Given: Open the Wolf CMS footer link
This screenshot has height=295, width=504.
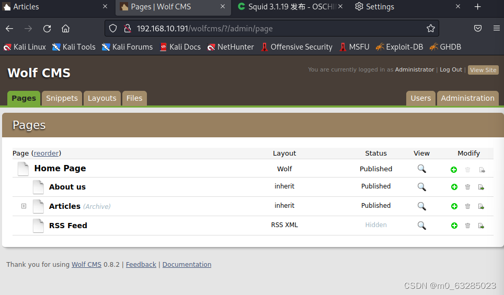Looking at the screenshot, I should tap(86, 265).
